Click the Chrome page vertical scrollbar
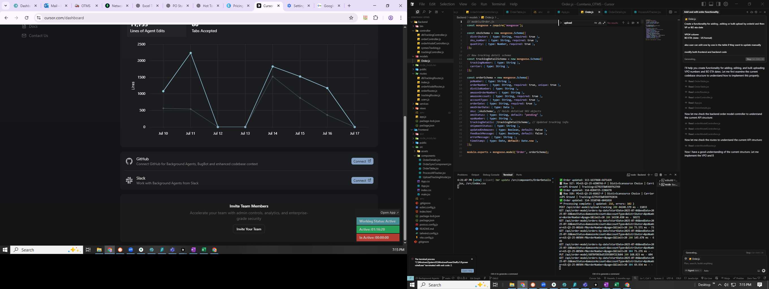This screenshot has width=769, height=289. click(405, 178)
